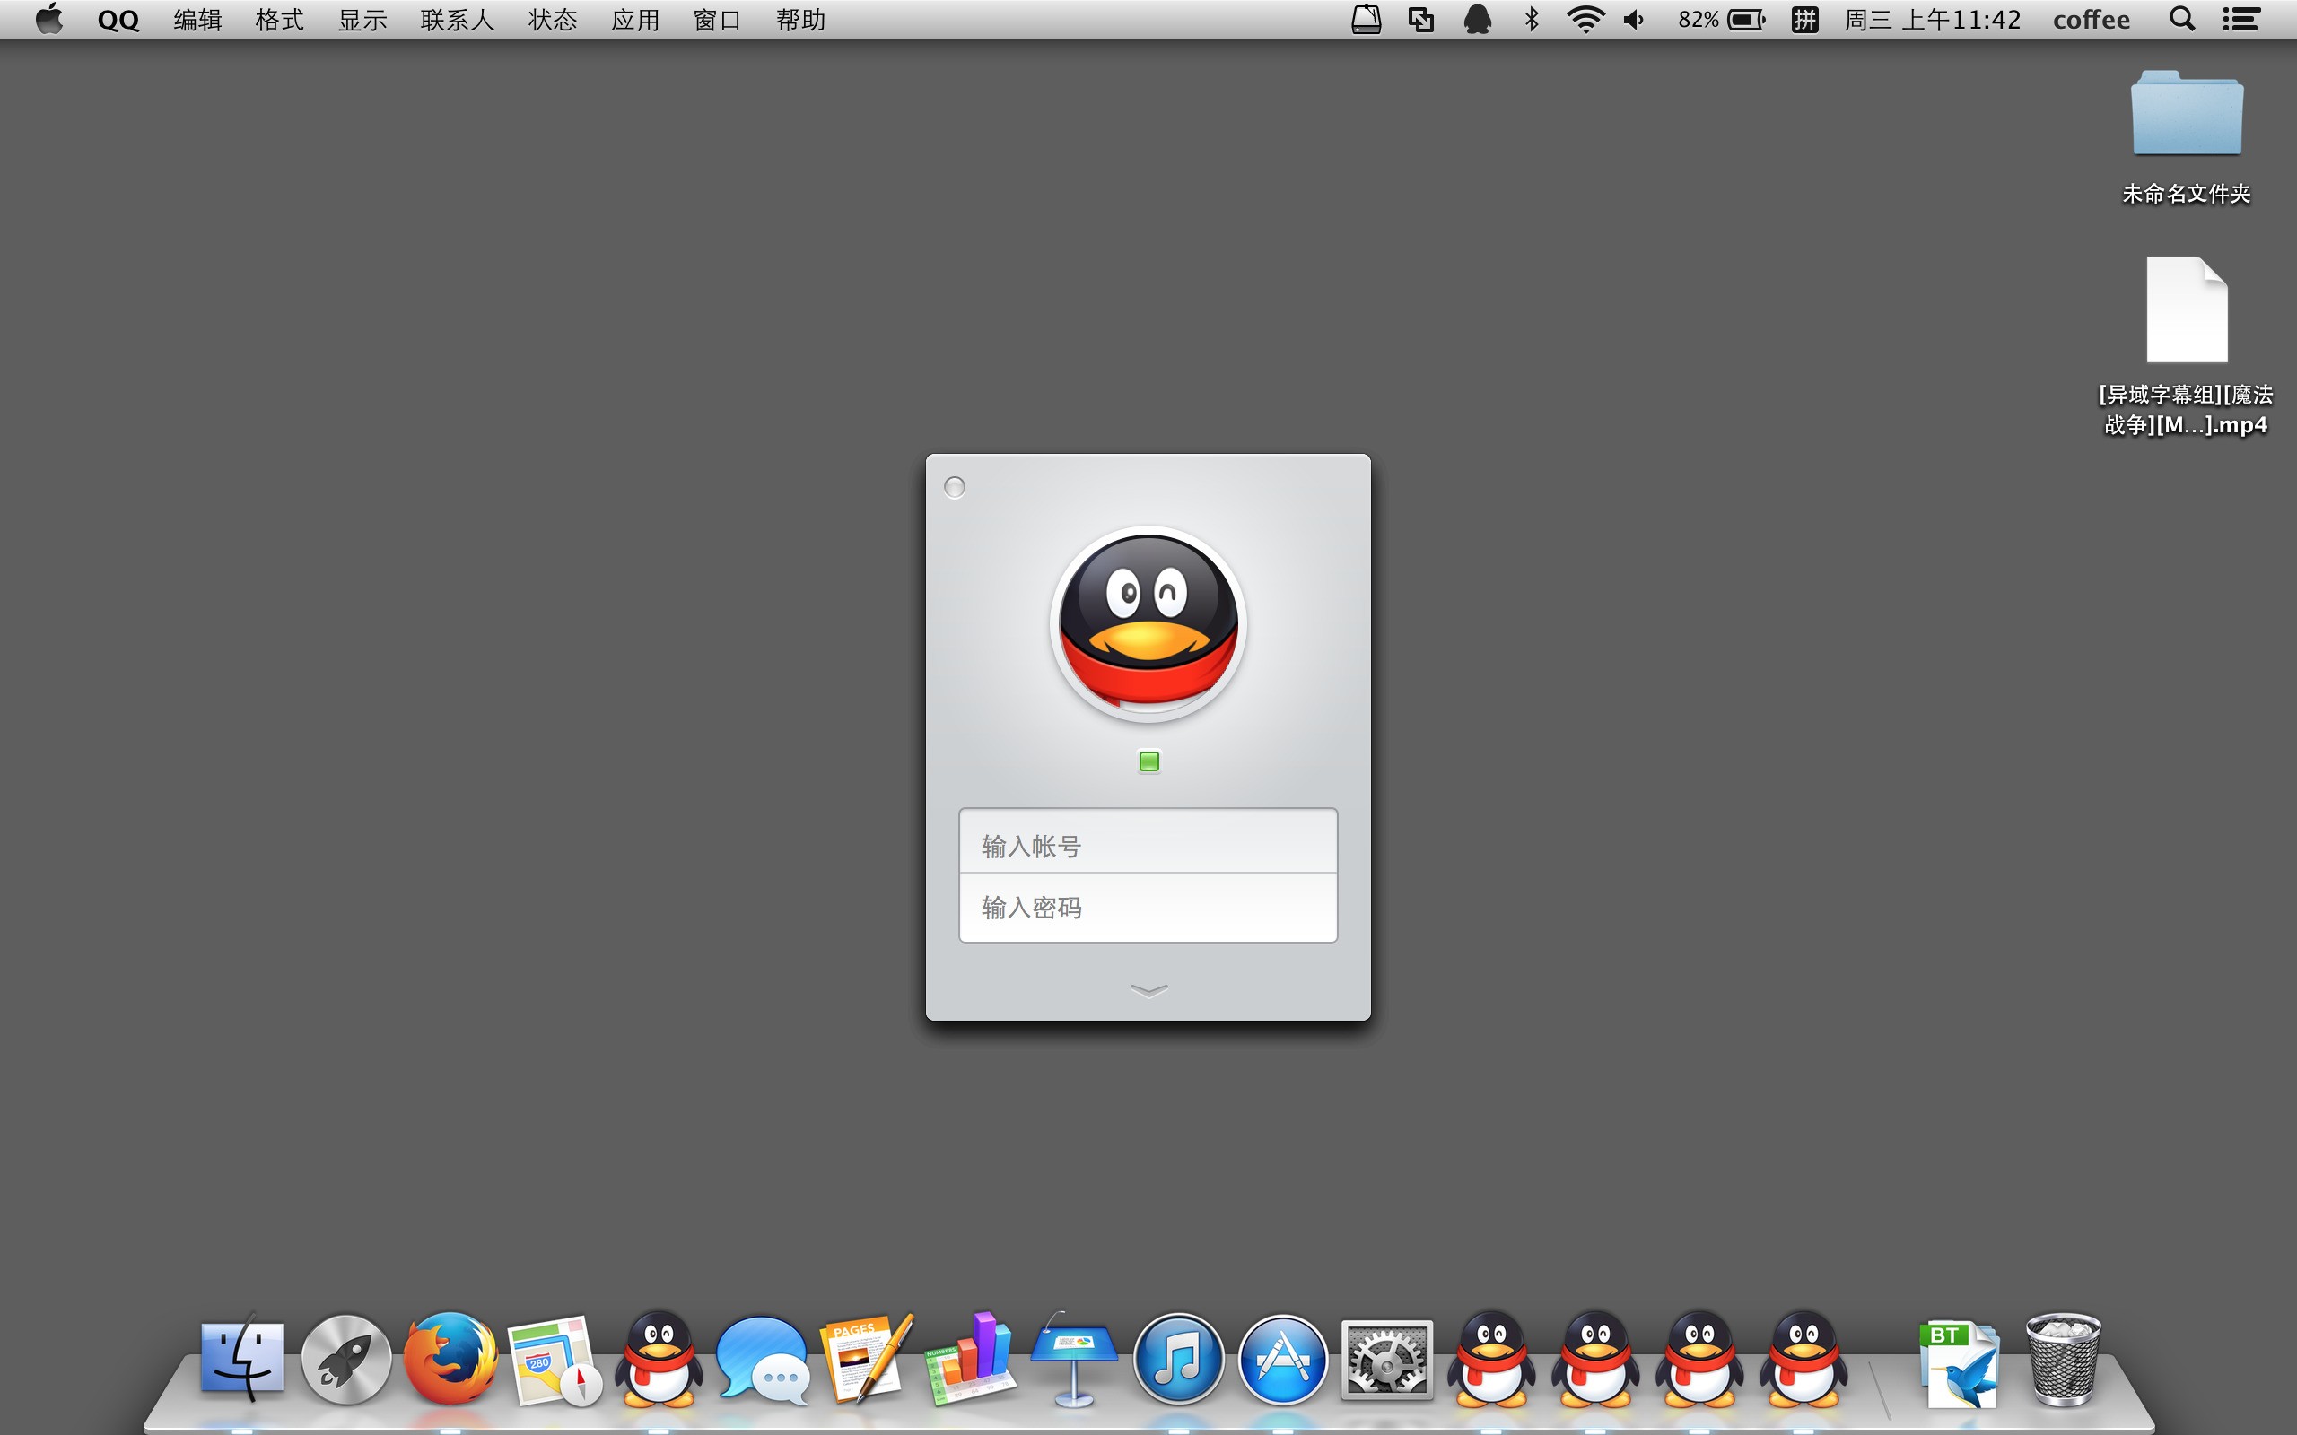Viewport: 2297px width, 1435px height.
Task: Open iTunes from the dock
Action: [x=1179, y=1359]
